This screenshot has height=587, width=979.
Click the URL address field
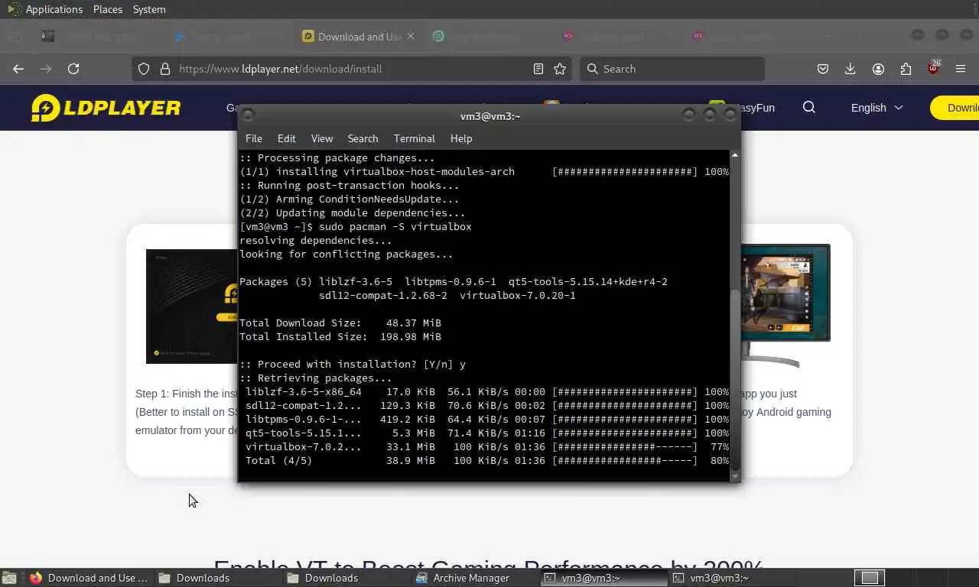point(352,69)
